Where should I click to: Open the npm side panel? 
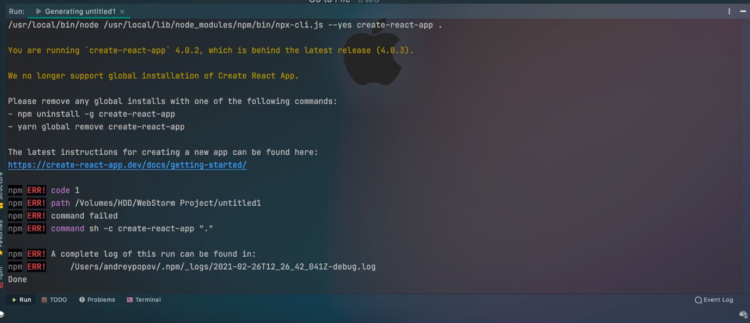coord(2,274)
